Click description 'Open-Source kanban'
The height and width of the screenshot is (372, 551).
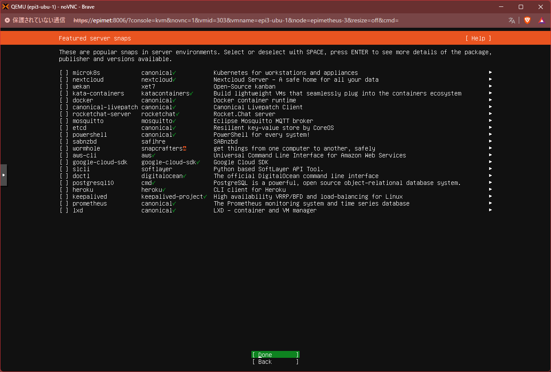[245, 86]
